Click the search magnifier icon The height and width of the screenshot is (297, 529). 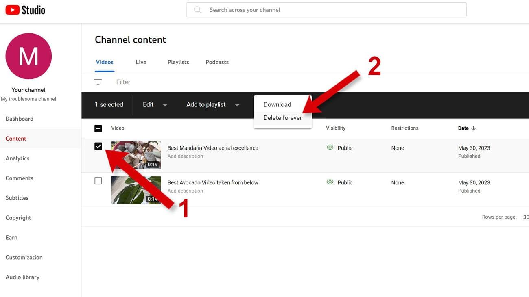pos(198,10)
